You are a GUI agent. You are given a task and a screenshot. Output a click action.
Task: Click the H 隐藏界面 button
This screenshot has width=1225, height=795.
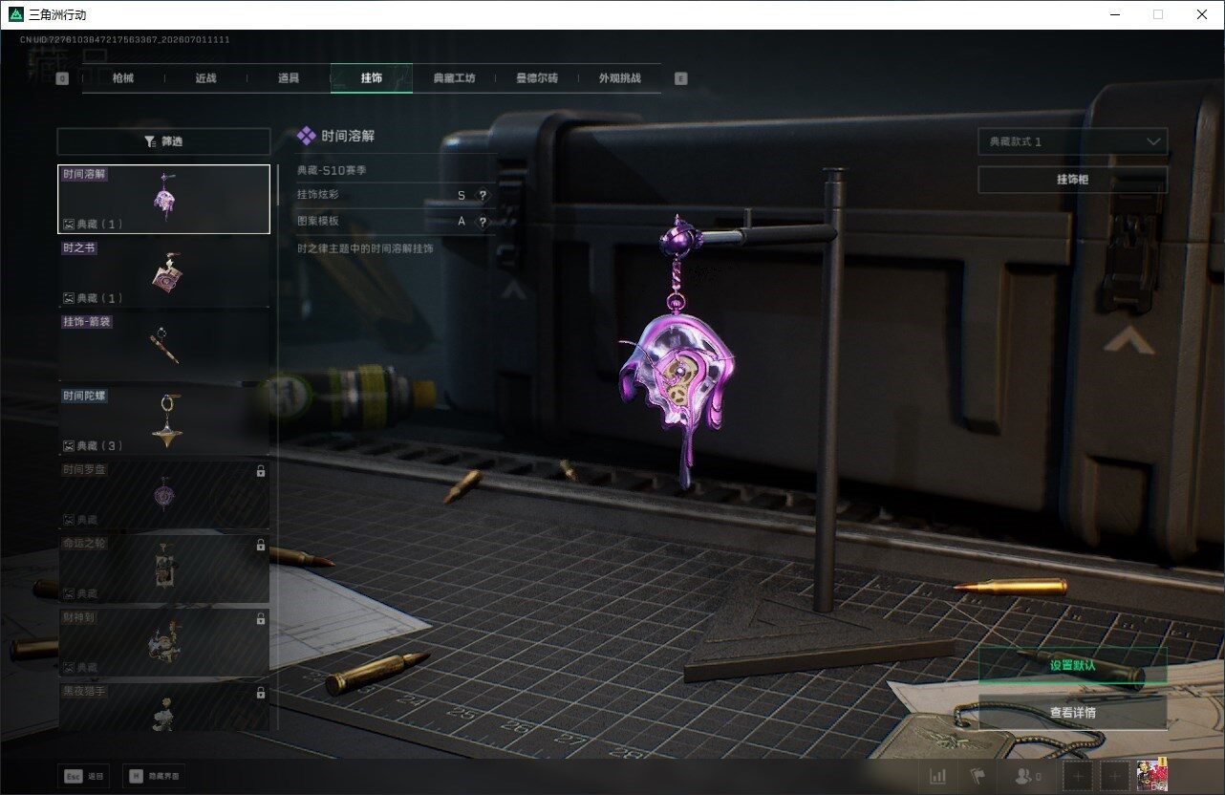point(154,776)
